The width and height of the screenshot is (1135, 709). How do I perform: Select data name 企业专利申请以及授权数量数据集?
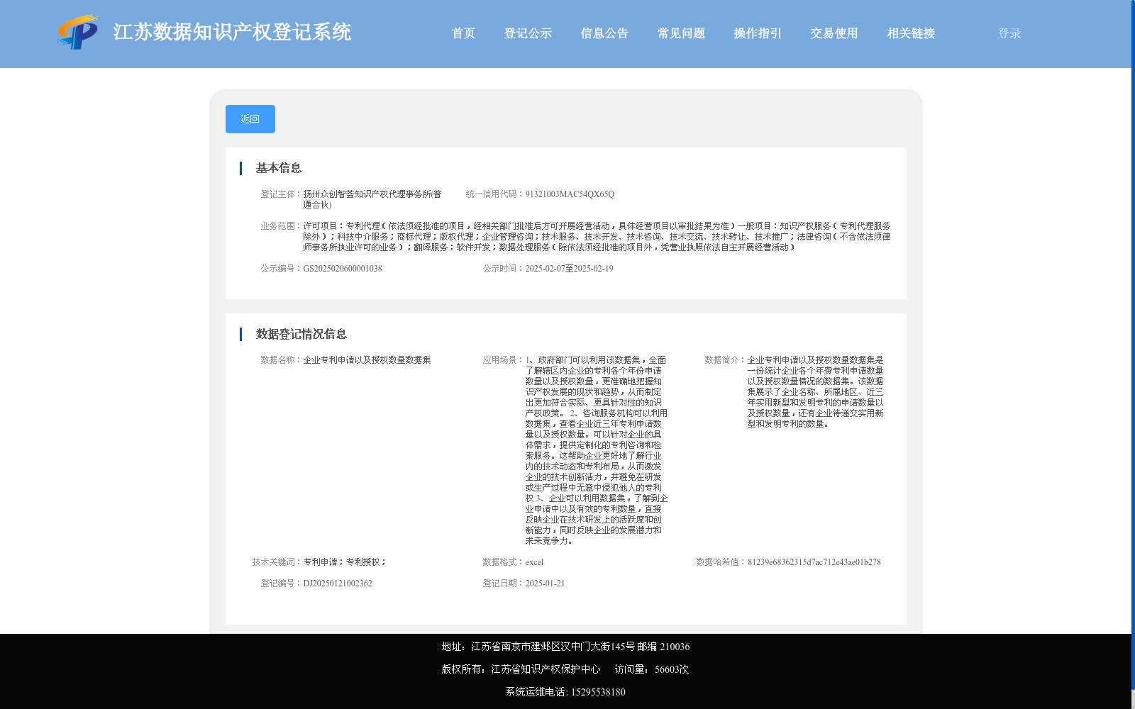click(x=367, y=360)
